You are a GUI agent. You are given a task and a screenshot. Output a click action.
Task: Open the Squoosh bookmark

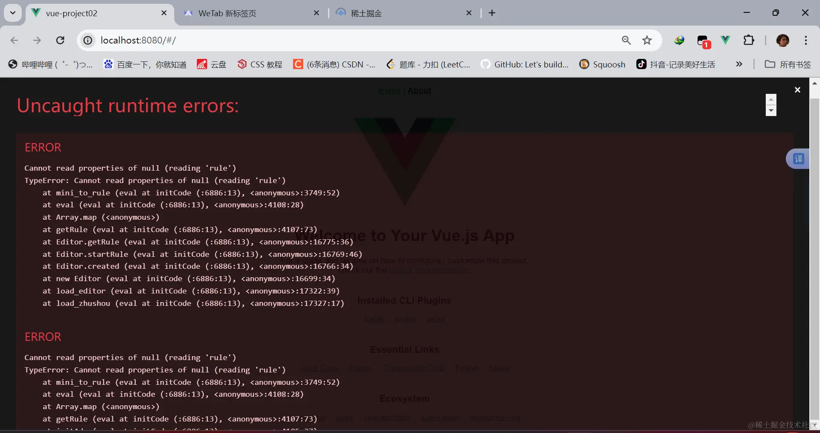[602, 64]
